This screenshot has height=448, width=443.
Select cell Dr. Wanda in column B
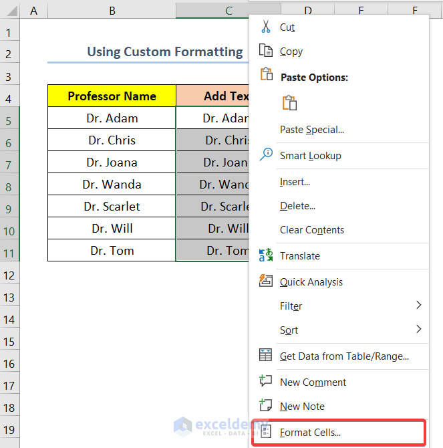point(112,185)
